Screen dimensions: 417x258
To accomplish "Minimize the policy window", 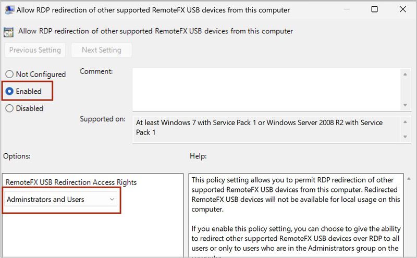I will point(346,9).
